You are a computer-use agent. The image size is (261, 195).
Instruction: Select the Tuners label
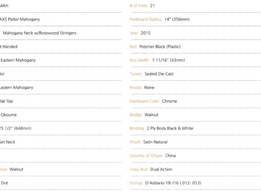pyautogui.click(x=136, y=74)
